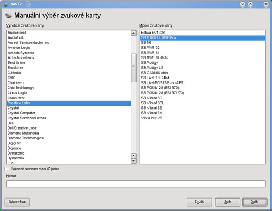Click the window shade down-arrow button
The height and width of the screenshot is (211, 272).
coord(243,4)
